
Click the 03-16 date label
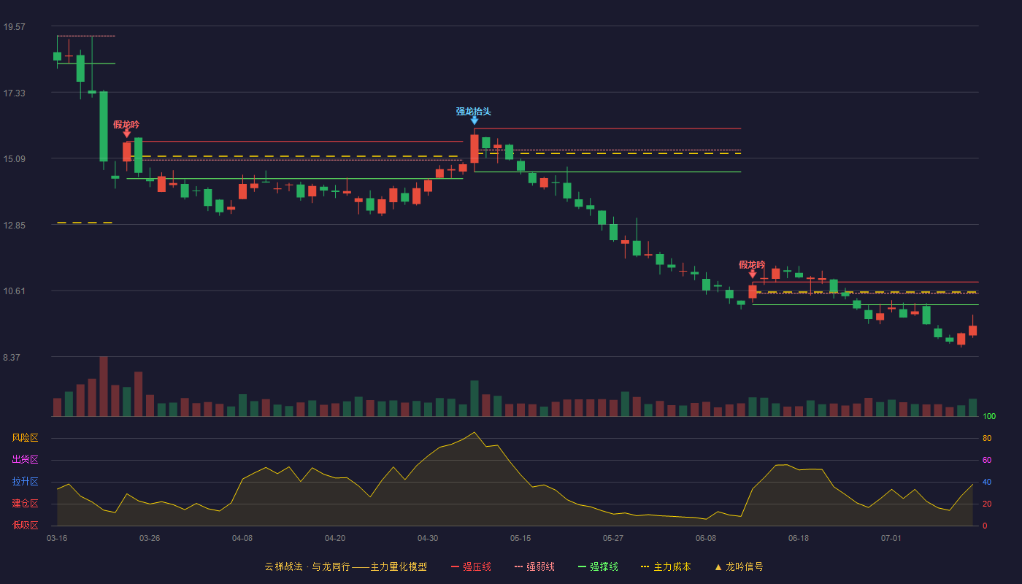point(57,538)
